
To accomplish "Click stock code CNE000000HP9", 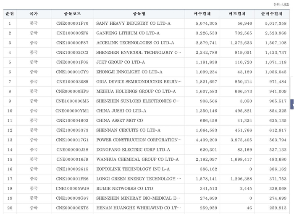I will [72, 91].
